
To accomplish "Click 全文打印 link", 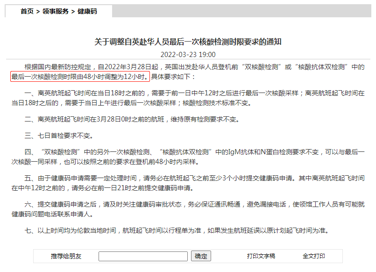I will [314, 256].
